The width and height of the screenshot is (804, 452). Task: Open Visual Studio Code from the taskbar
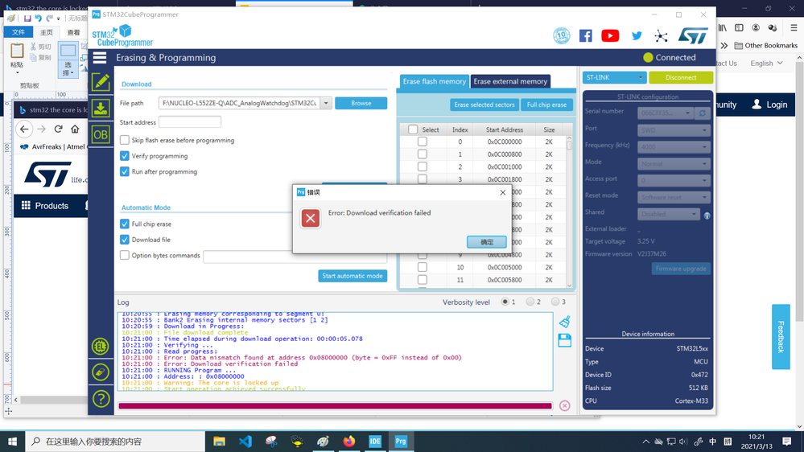tap(245, 442)
